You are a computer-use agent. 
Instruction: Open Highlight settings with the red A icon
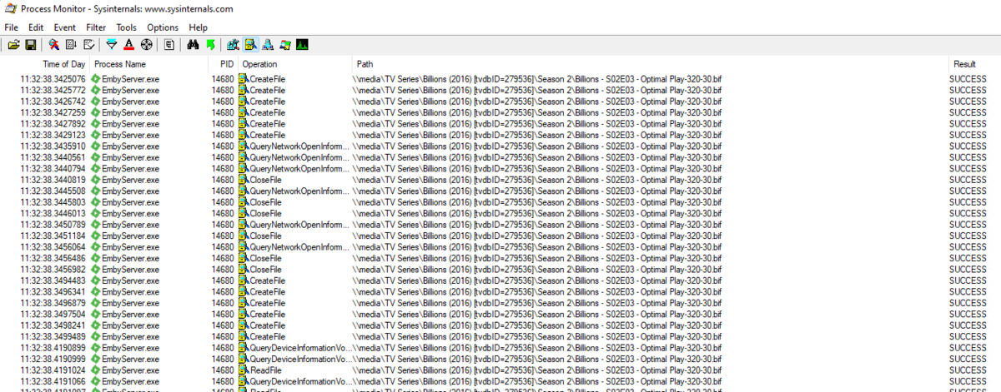128,44
